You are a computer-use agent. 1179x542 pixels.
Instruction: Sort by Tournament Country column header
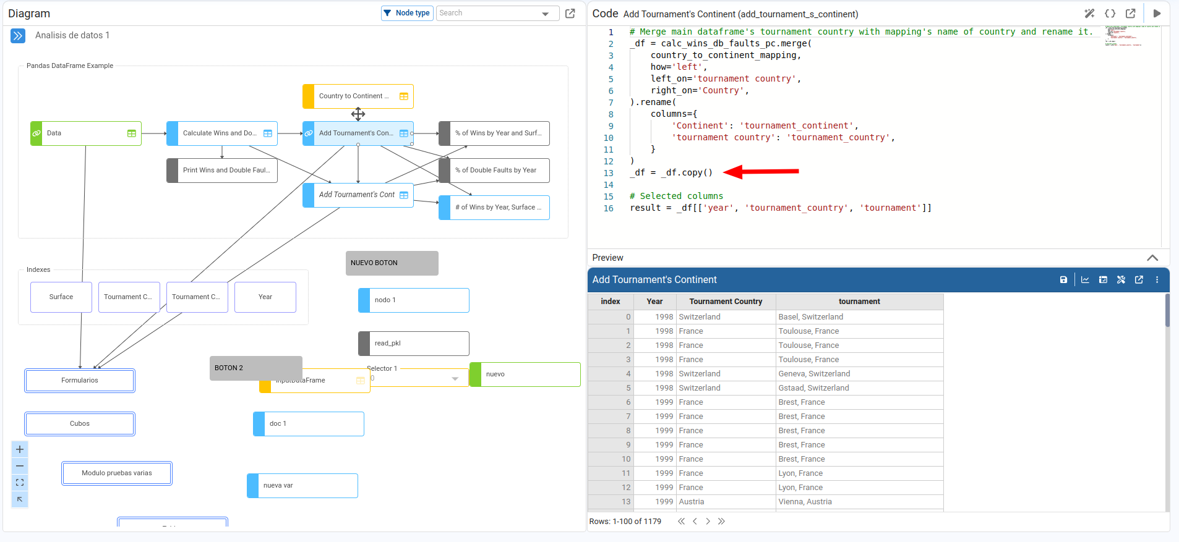(x=725, y=302)
